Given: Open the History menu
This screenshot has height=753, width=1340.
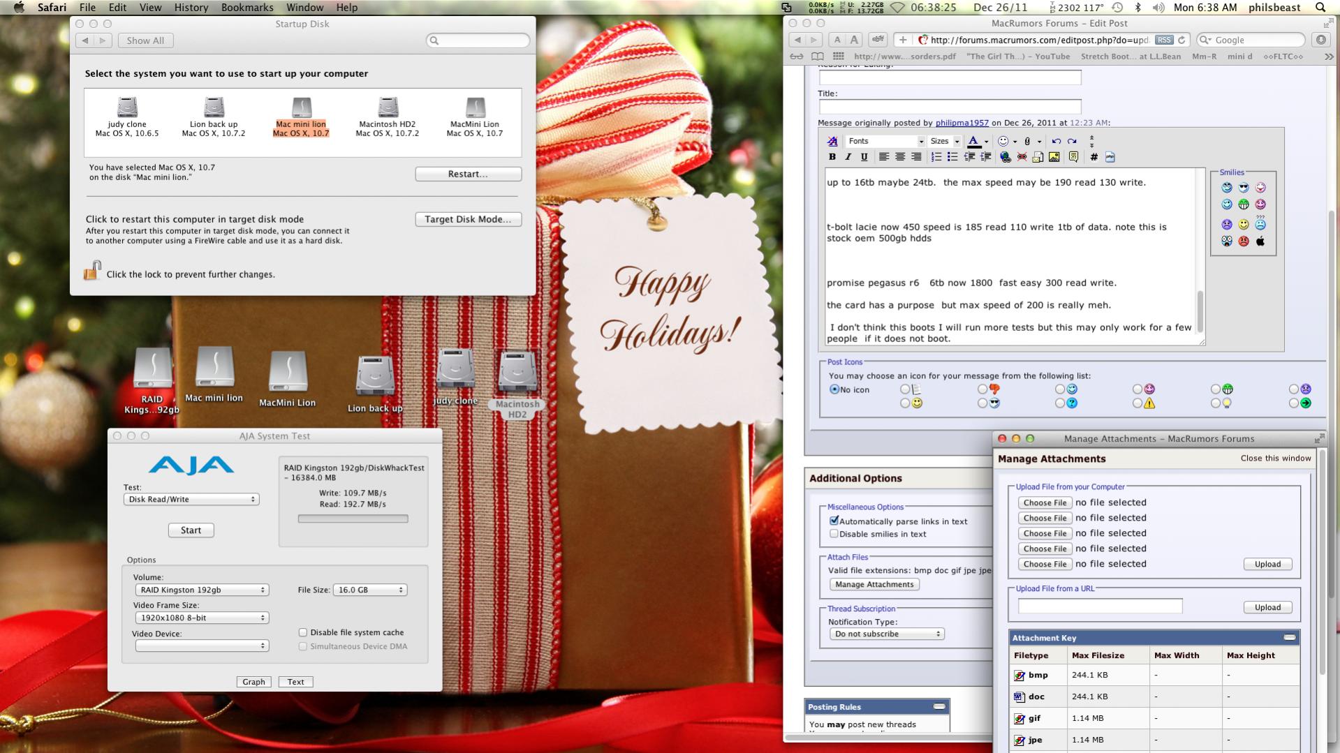Looking at the screenshot, I should coord(191,7).
